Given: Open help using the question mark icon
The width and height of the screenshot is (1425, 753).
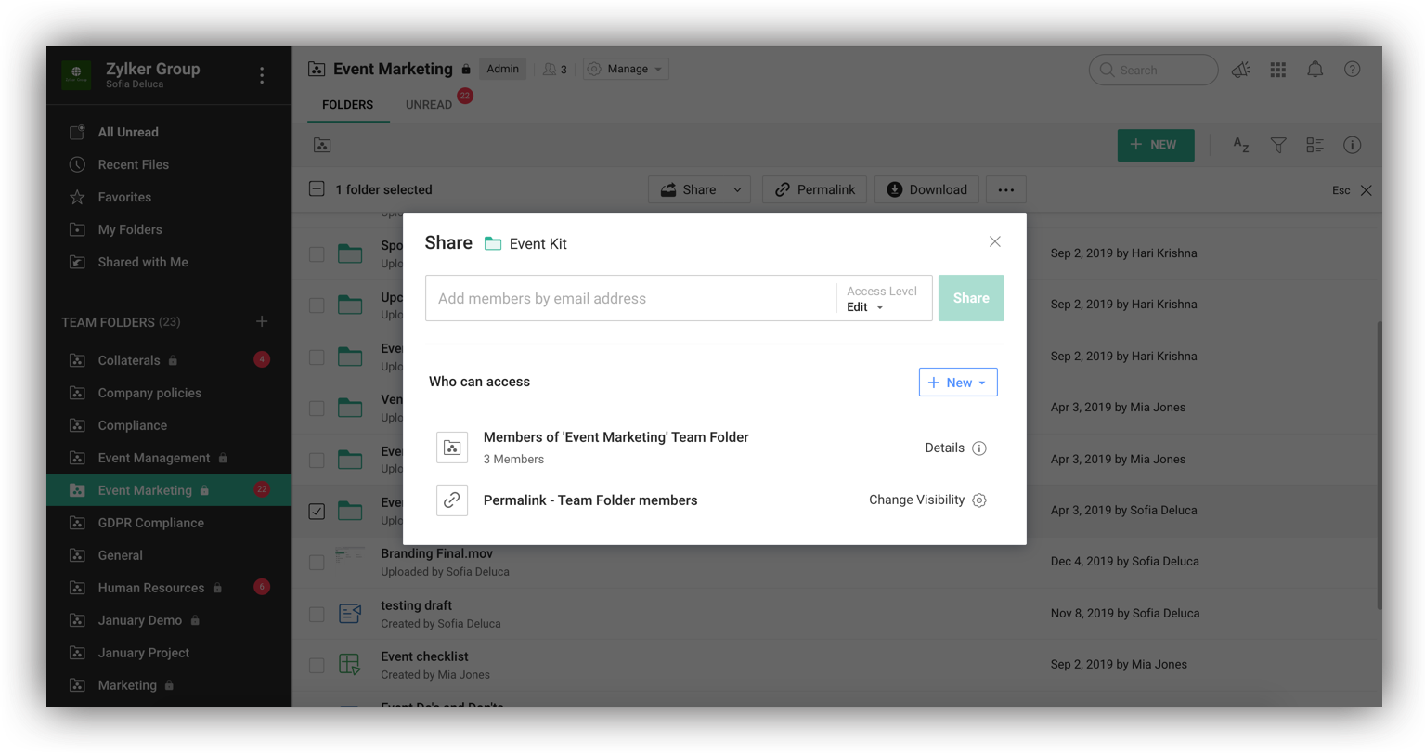Looking at the screenshot, I should [x=1352, y=69].
